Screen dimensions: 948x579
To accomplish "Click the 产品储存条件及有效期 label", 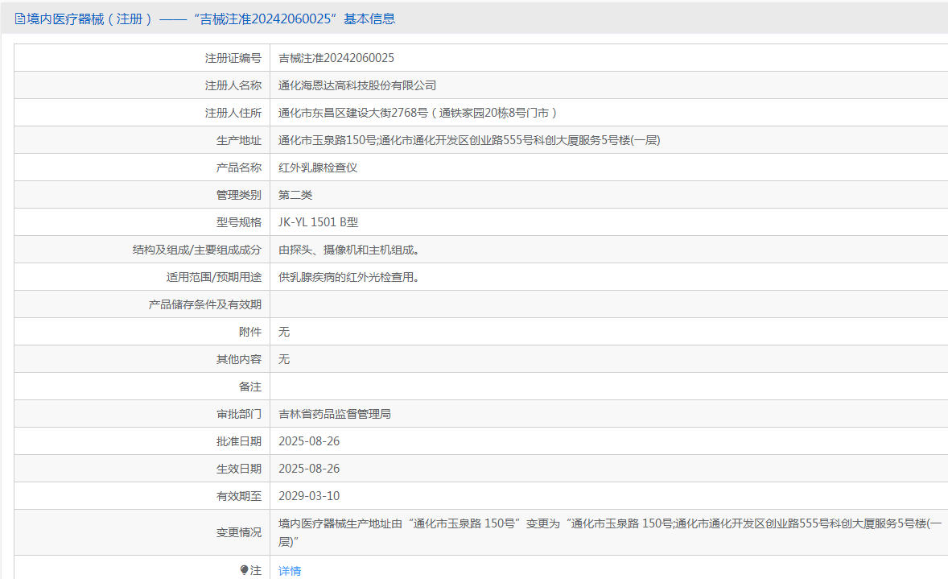I will (x=205, y=304).
